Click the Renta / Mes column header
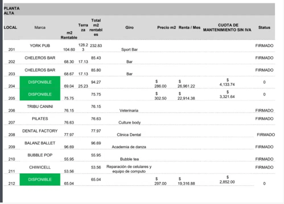This screenshot has height=204, width=284. (190, 27)
